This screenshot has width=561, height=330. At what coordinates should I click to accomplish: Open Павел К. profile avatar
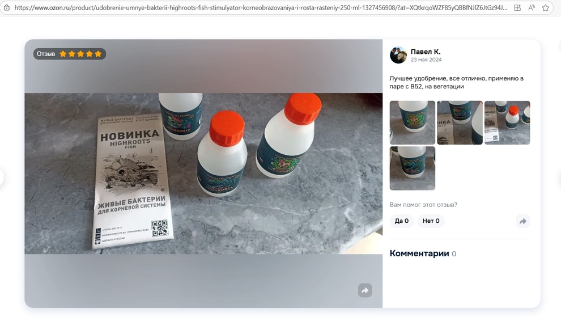pyautogui.click(x=398, y=55)
